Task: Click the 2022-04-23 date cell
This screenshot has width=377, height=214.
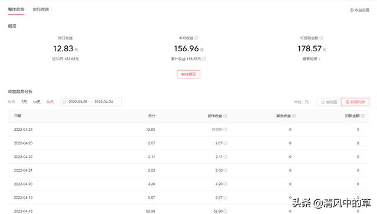Action: (x=24, y=143)
